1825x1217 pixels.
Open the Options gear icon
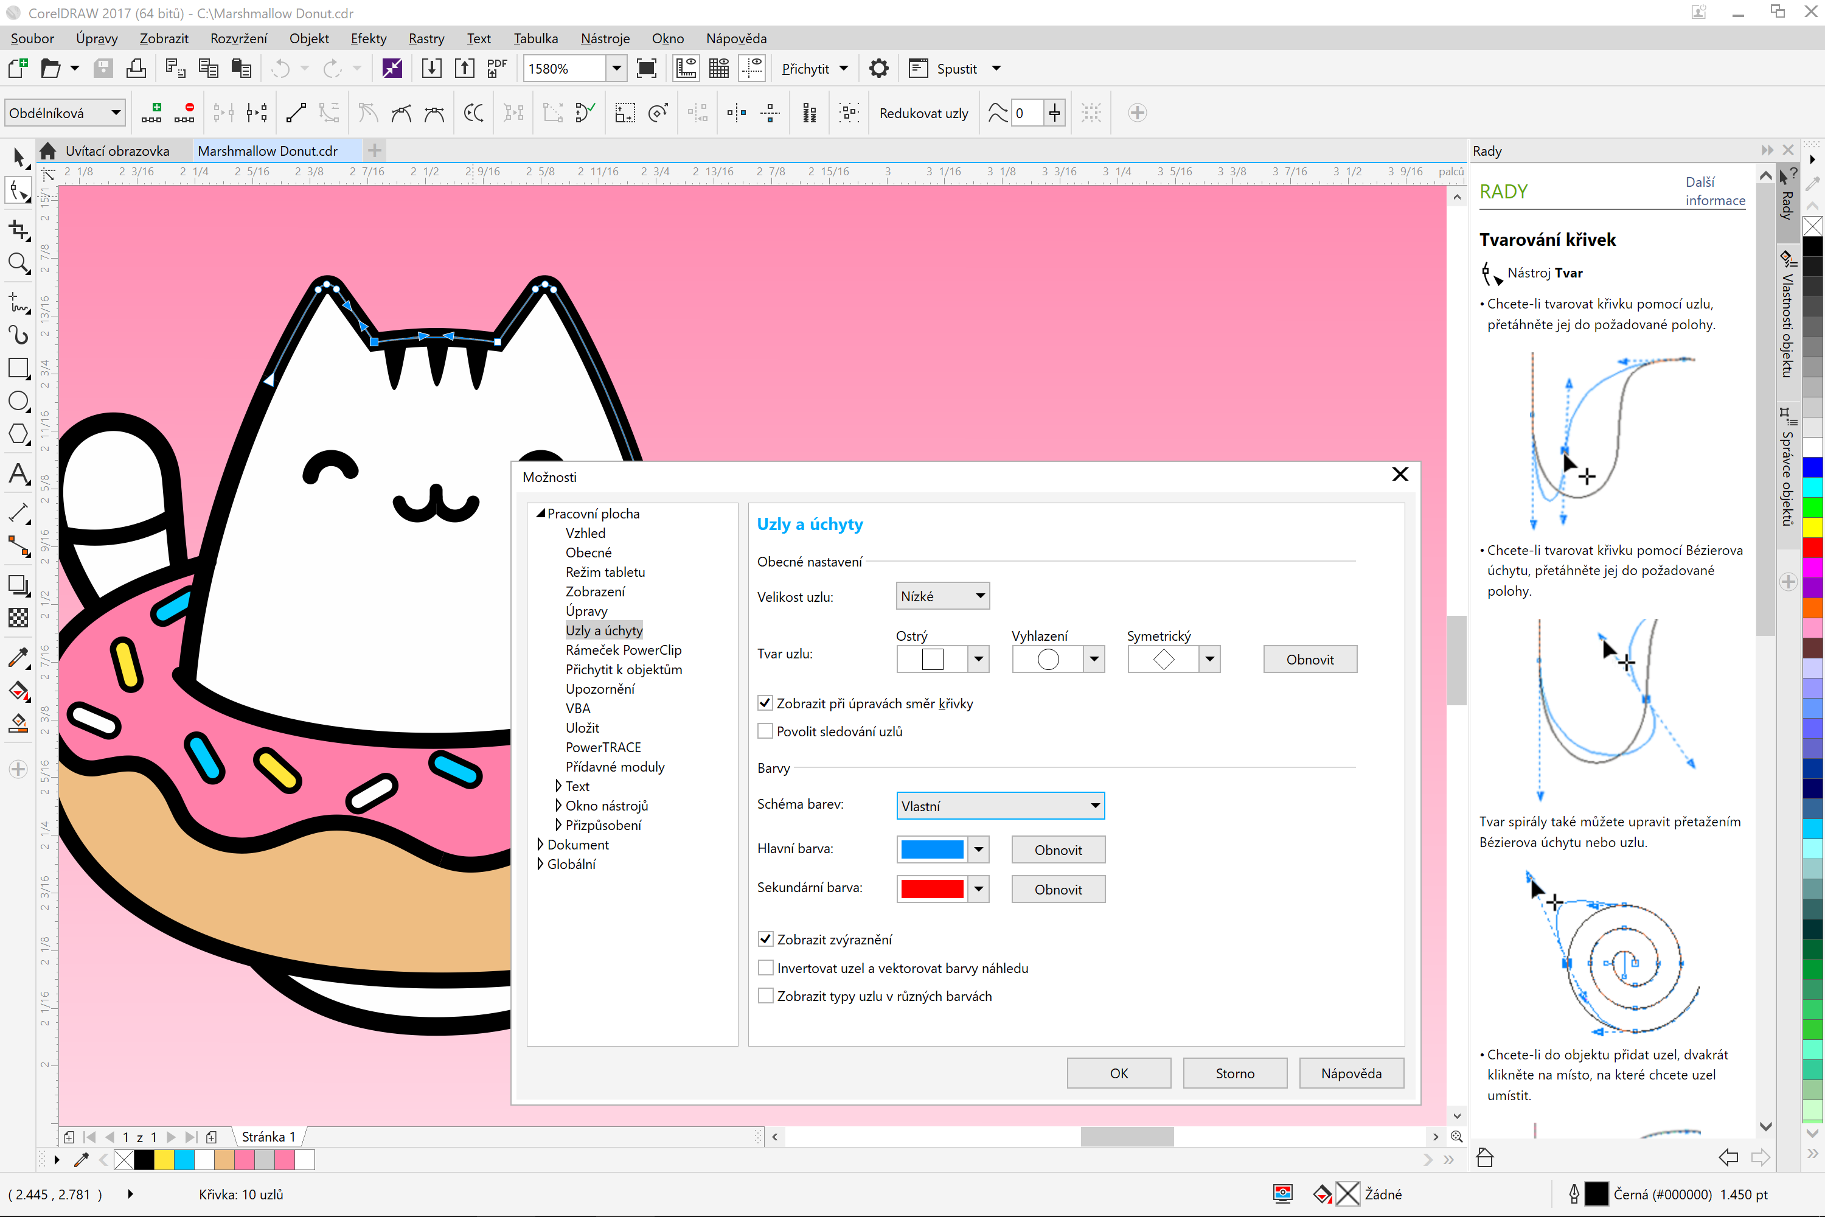[x=878, y=68]
